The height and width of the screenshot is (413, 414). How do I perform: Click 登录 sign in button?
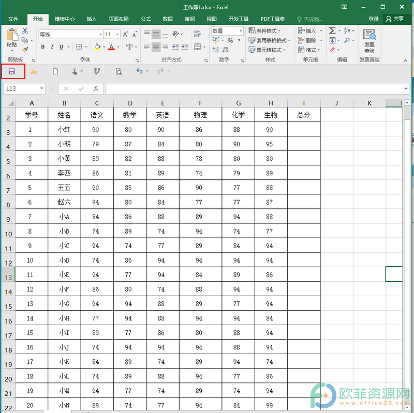pyautogui.click(x=373, y=19)
